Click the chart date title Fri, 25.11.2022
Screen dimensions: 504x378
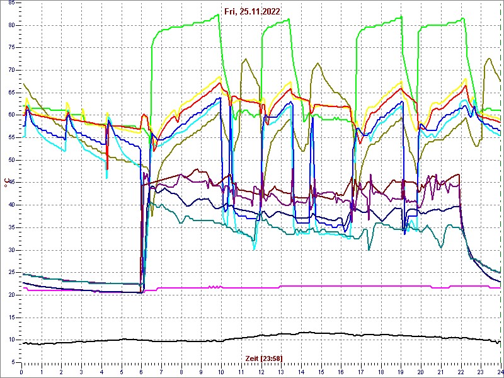253,12
